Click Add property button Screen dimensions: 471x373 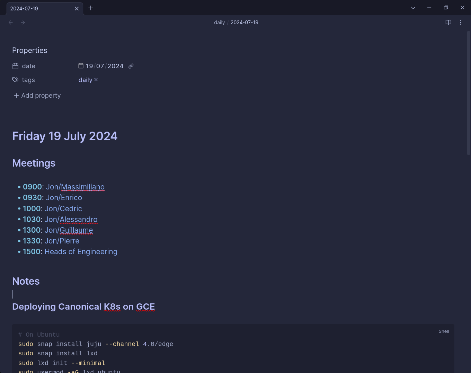click(37, 96)
